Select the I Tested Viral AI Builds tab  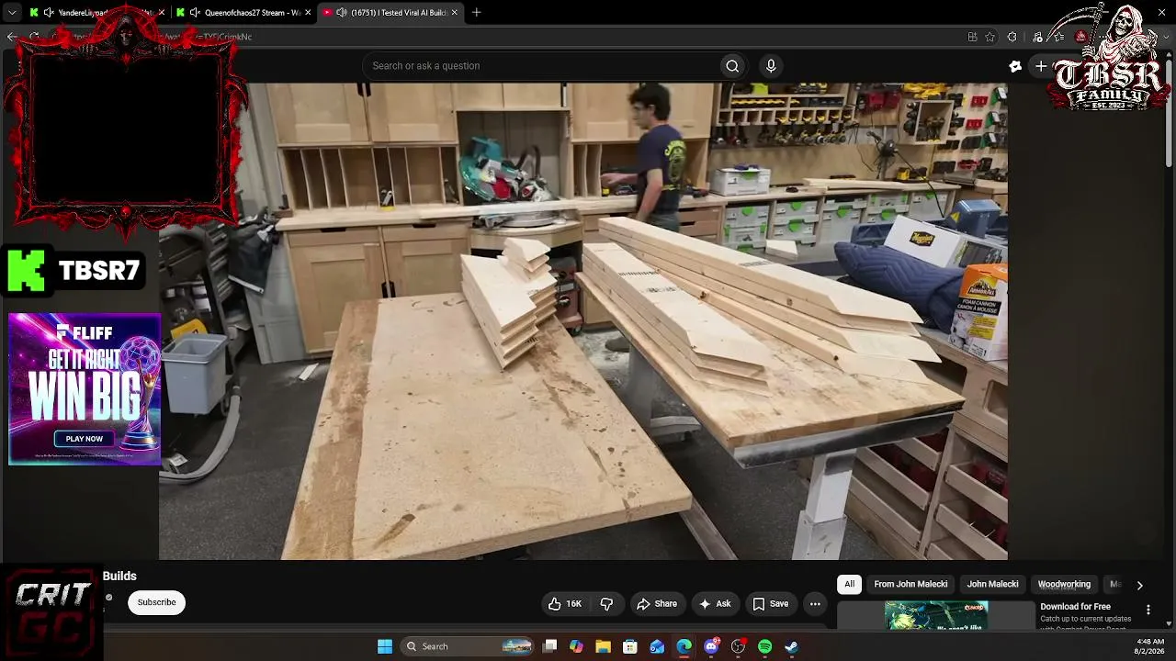390,13
